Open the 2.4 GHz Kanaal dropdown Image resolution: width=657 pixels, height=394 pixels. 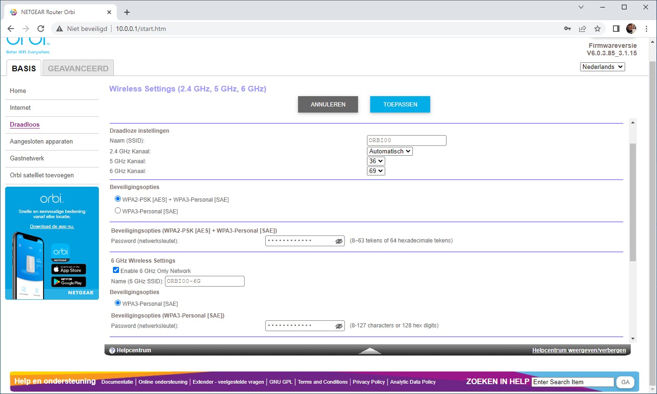click(x=389, y=151)
